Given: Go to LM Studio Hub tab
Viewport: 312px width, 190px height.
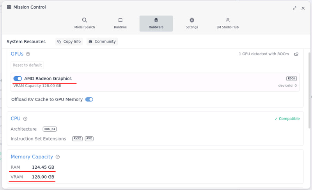Looking at the screenshot, I should pos(228,23).
